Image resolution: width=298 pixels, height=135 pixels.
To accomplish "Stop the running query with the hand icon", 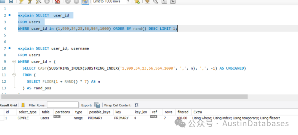I will click(47, 2).
